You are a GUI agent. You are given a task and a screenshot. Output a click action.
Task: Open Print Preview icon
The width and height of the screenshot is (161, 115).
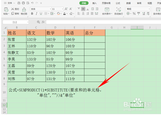point(28,3)
